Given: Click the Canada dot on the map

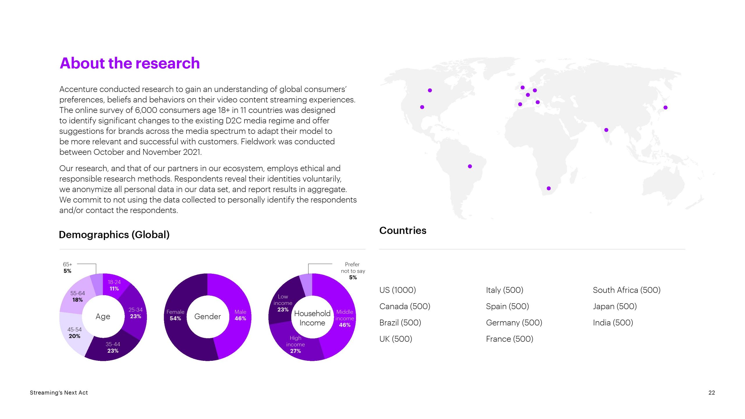Looking at the screenshot, I should pyautogui.click(x=430, y=90).
